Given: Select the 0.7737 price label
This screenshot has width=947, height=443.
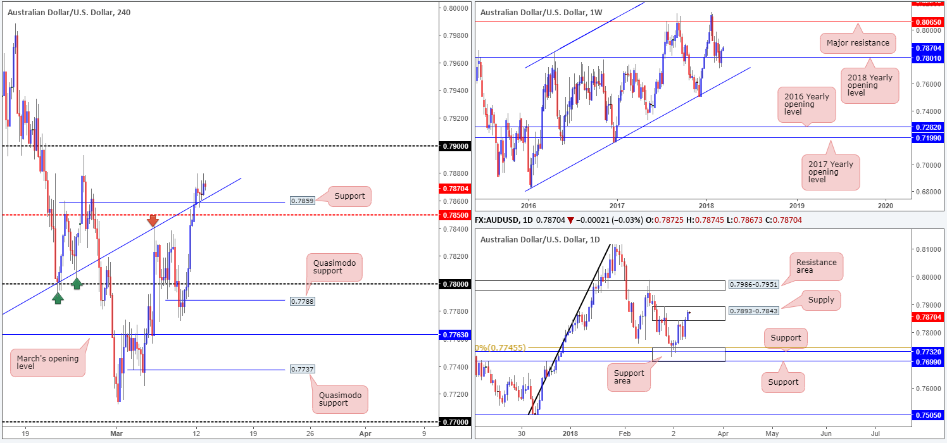Looking at the screenshot, I should pyautogui.click(x=304, y=370).
